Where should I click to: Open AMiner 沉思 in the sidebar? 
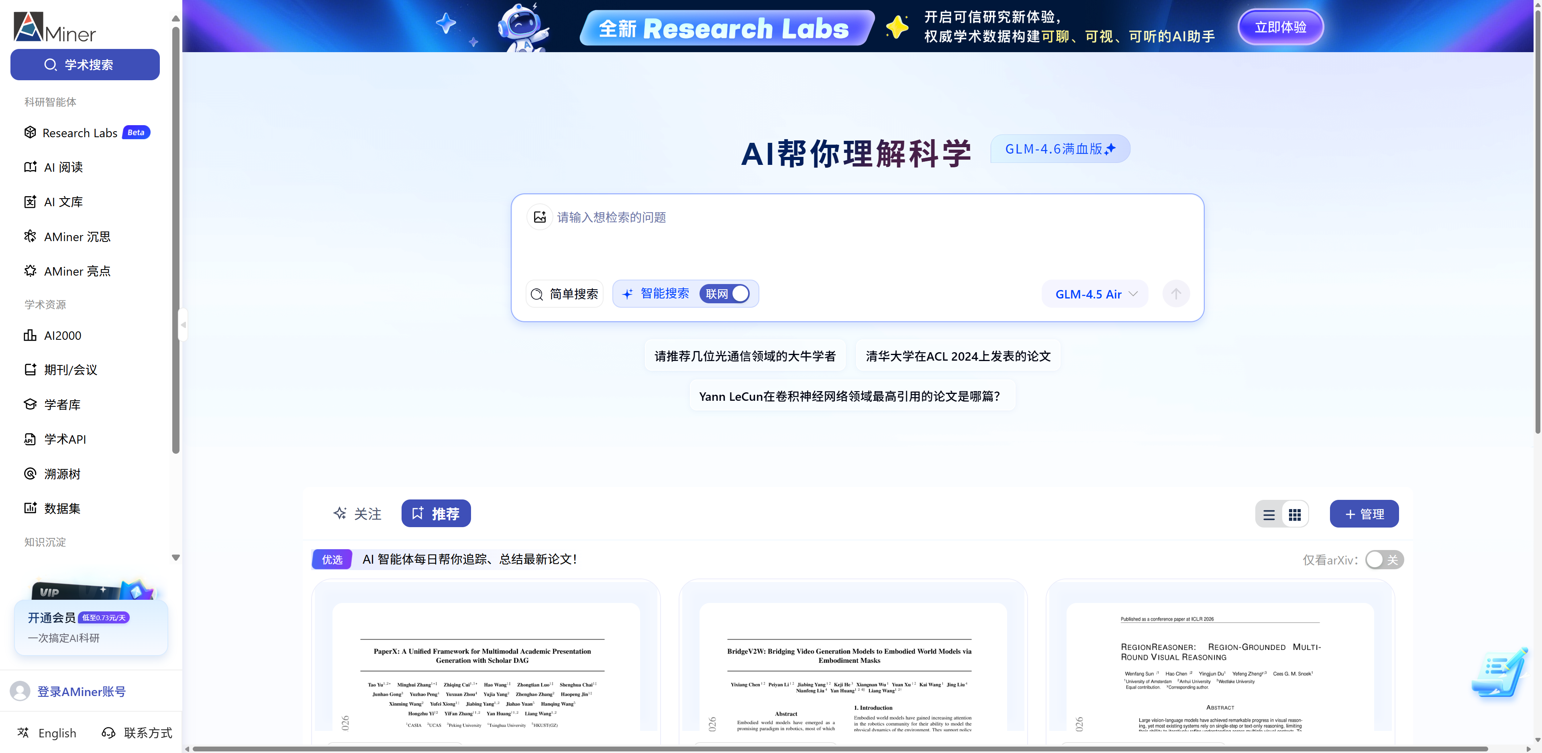click(x=77, y=237)
